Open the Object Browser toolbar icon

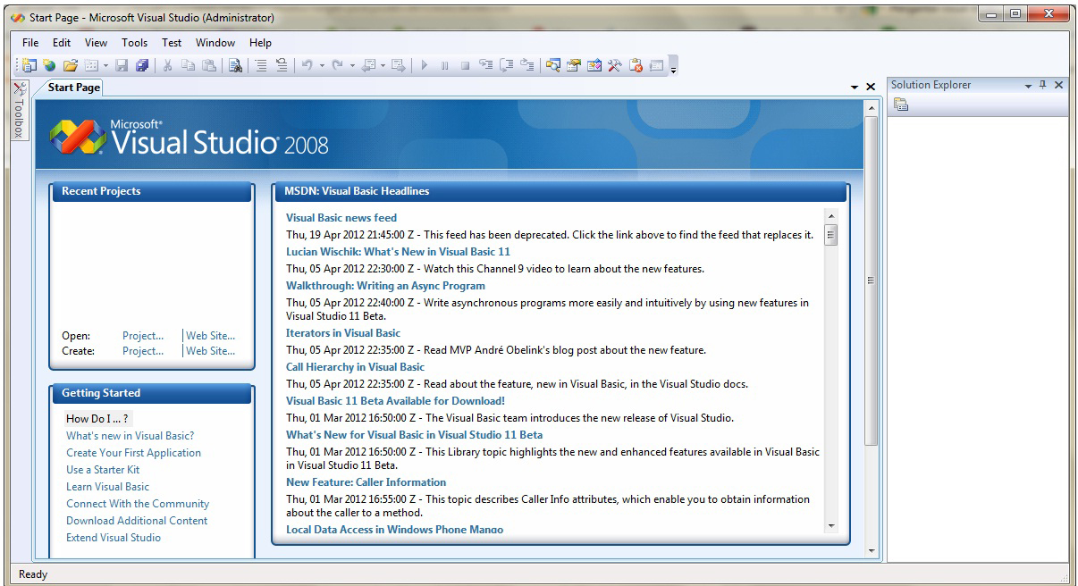tap(594, 65)
